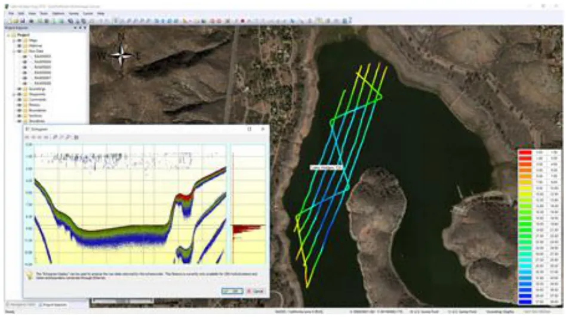
Task: Toggle visibility eye of Raw Data folder
Action: (x=20, y=51)
